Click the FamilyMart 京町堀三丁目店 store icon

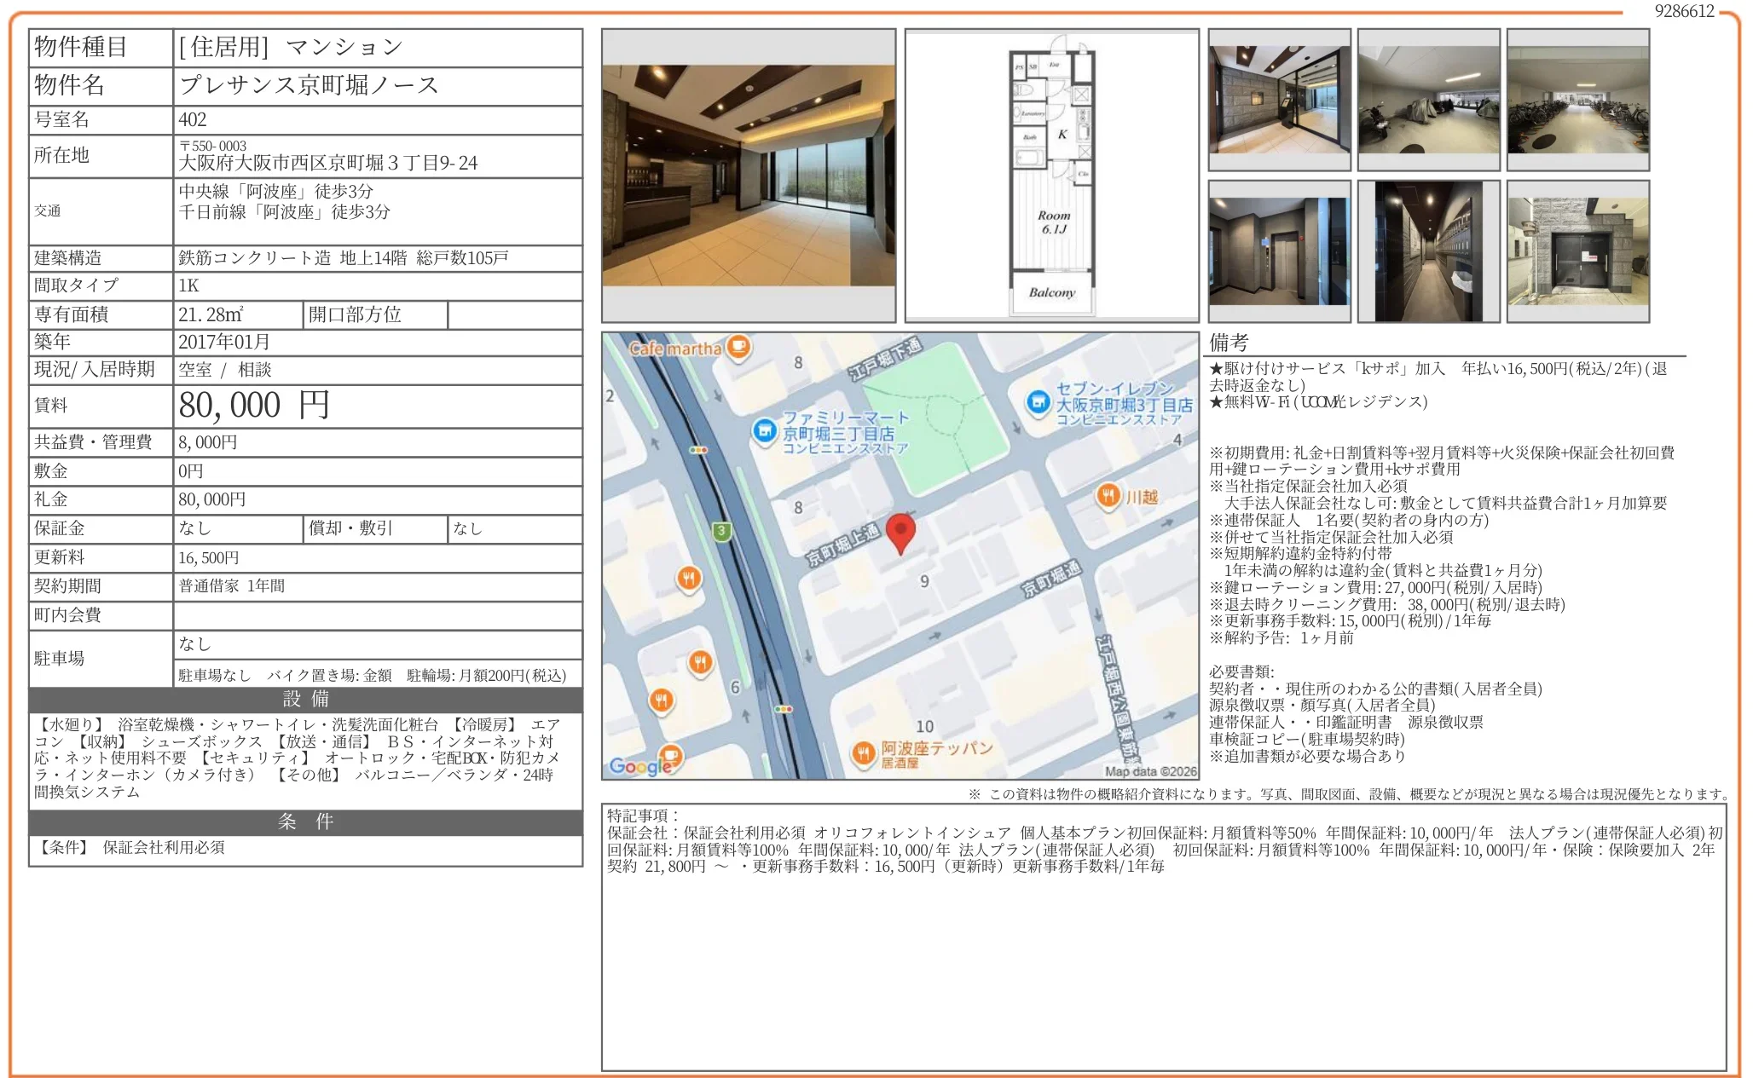pos(765,431)
